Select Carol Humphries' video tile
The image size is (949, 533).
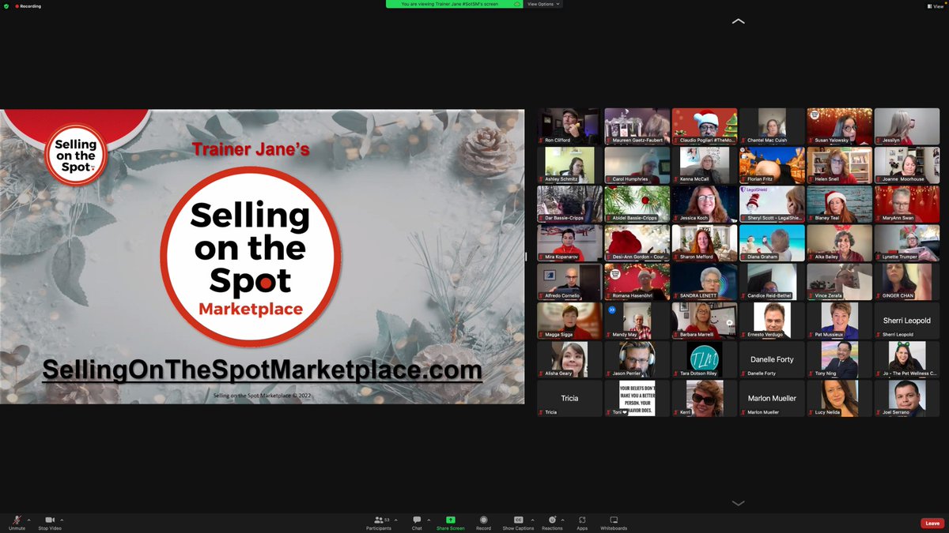tap(637, 165)
